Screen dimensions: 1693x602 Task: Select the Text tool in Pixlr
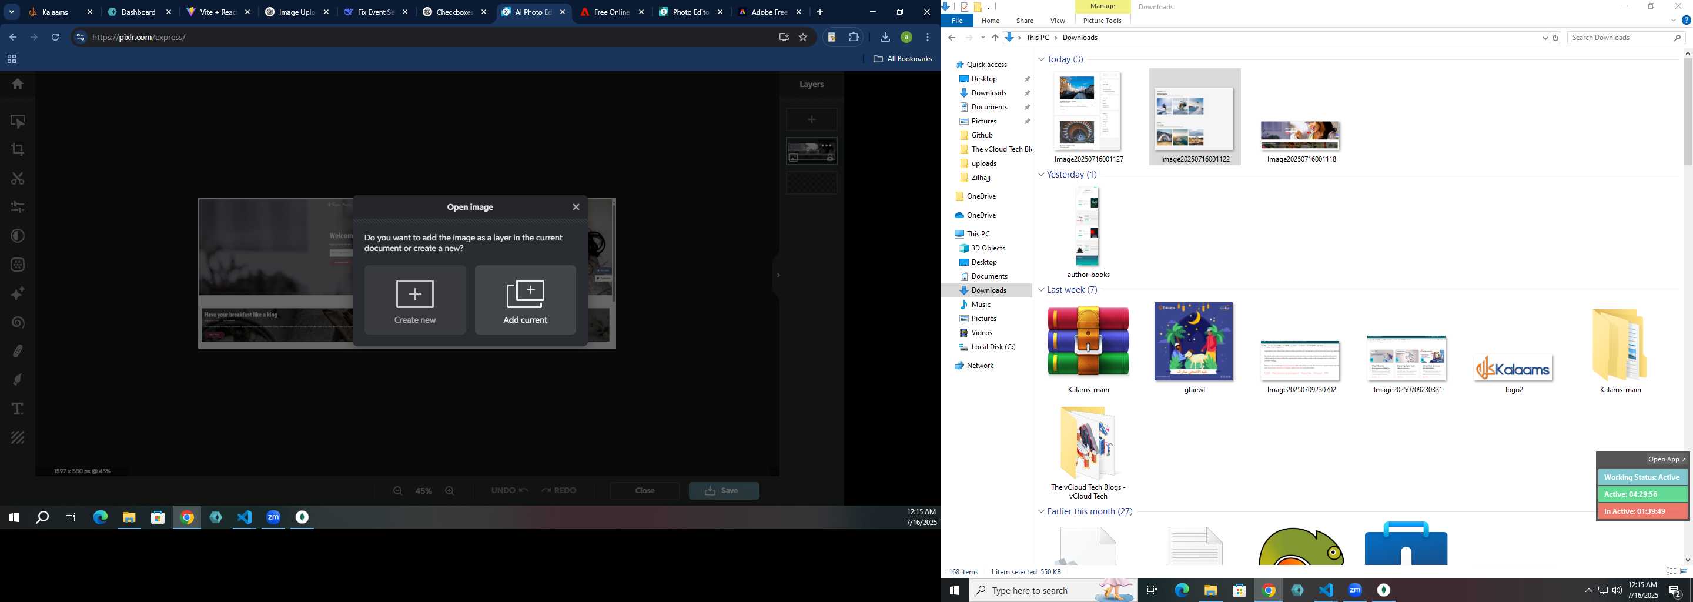point(18,409)
